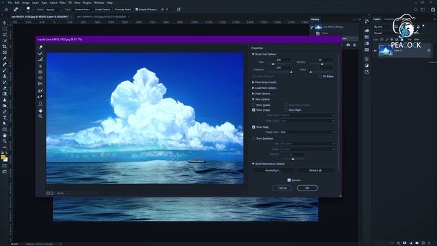This screenshot has height=246, width=437.
Task: Click the Cancel button in Liquify
Action: pyautogui.click(x=282, y=188)
